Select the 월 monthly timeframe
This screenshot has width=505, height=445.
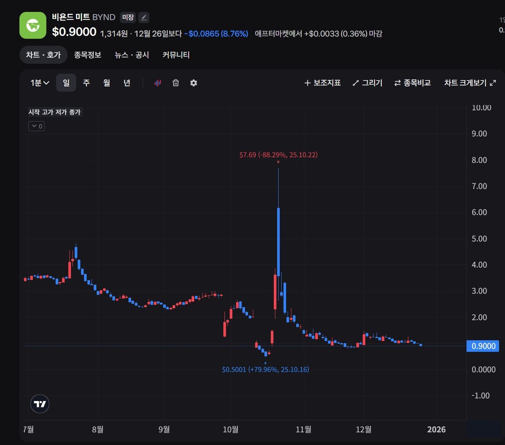[x=107, y=83]
